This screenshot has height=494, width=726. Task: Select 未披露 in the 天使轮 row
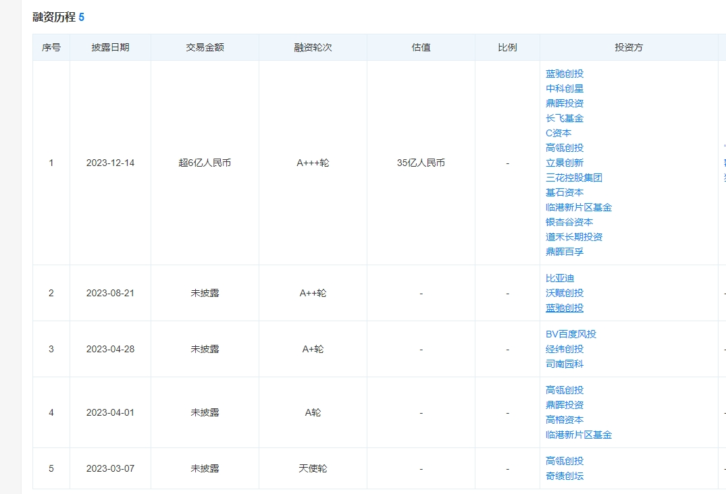point(205,468)
